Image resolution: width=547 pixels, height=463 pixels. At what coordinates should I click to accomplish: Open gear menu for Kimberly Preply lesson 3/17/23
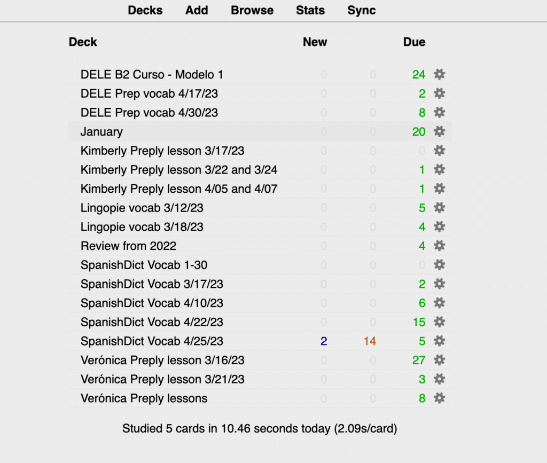439,151
